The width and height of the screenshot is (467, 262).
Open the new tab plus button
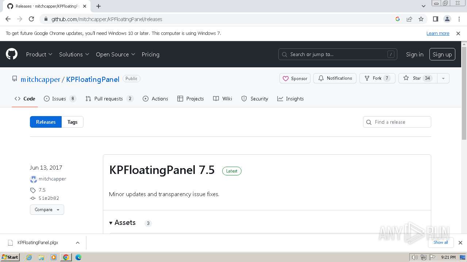[99, 6]
